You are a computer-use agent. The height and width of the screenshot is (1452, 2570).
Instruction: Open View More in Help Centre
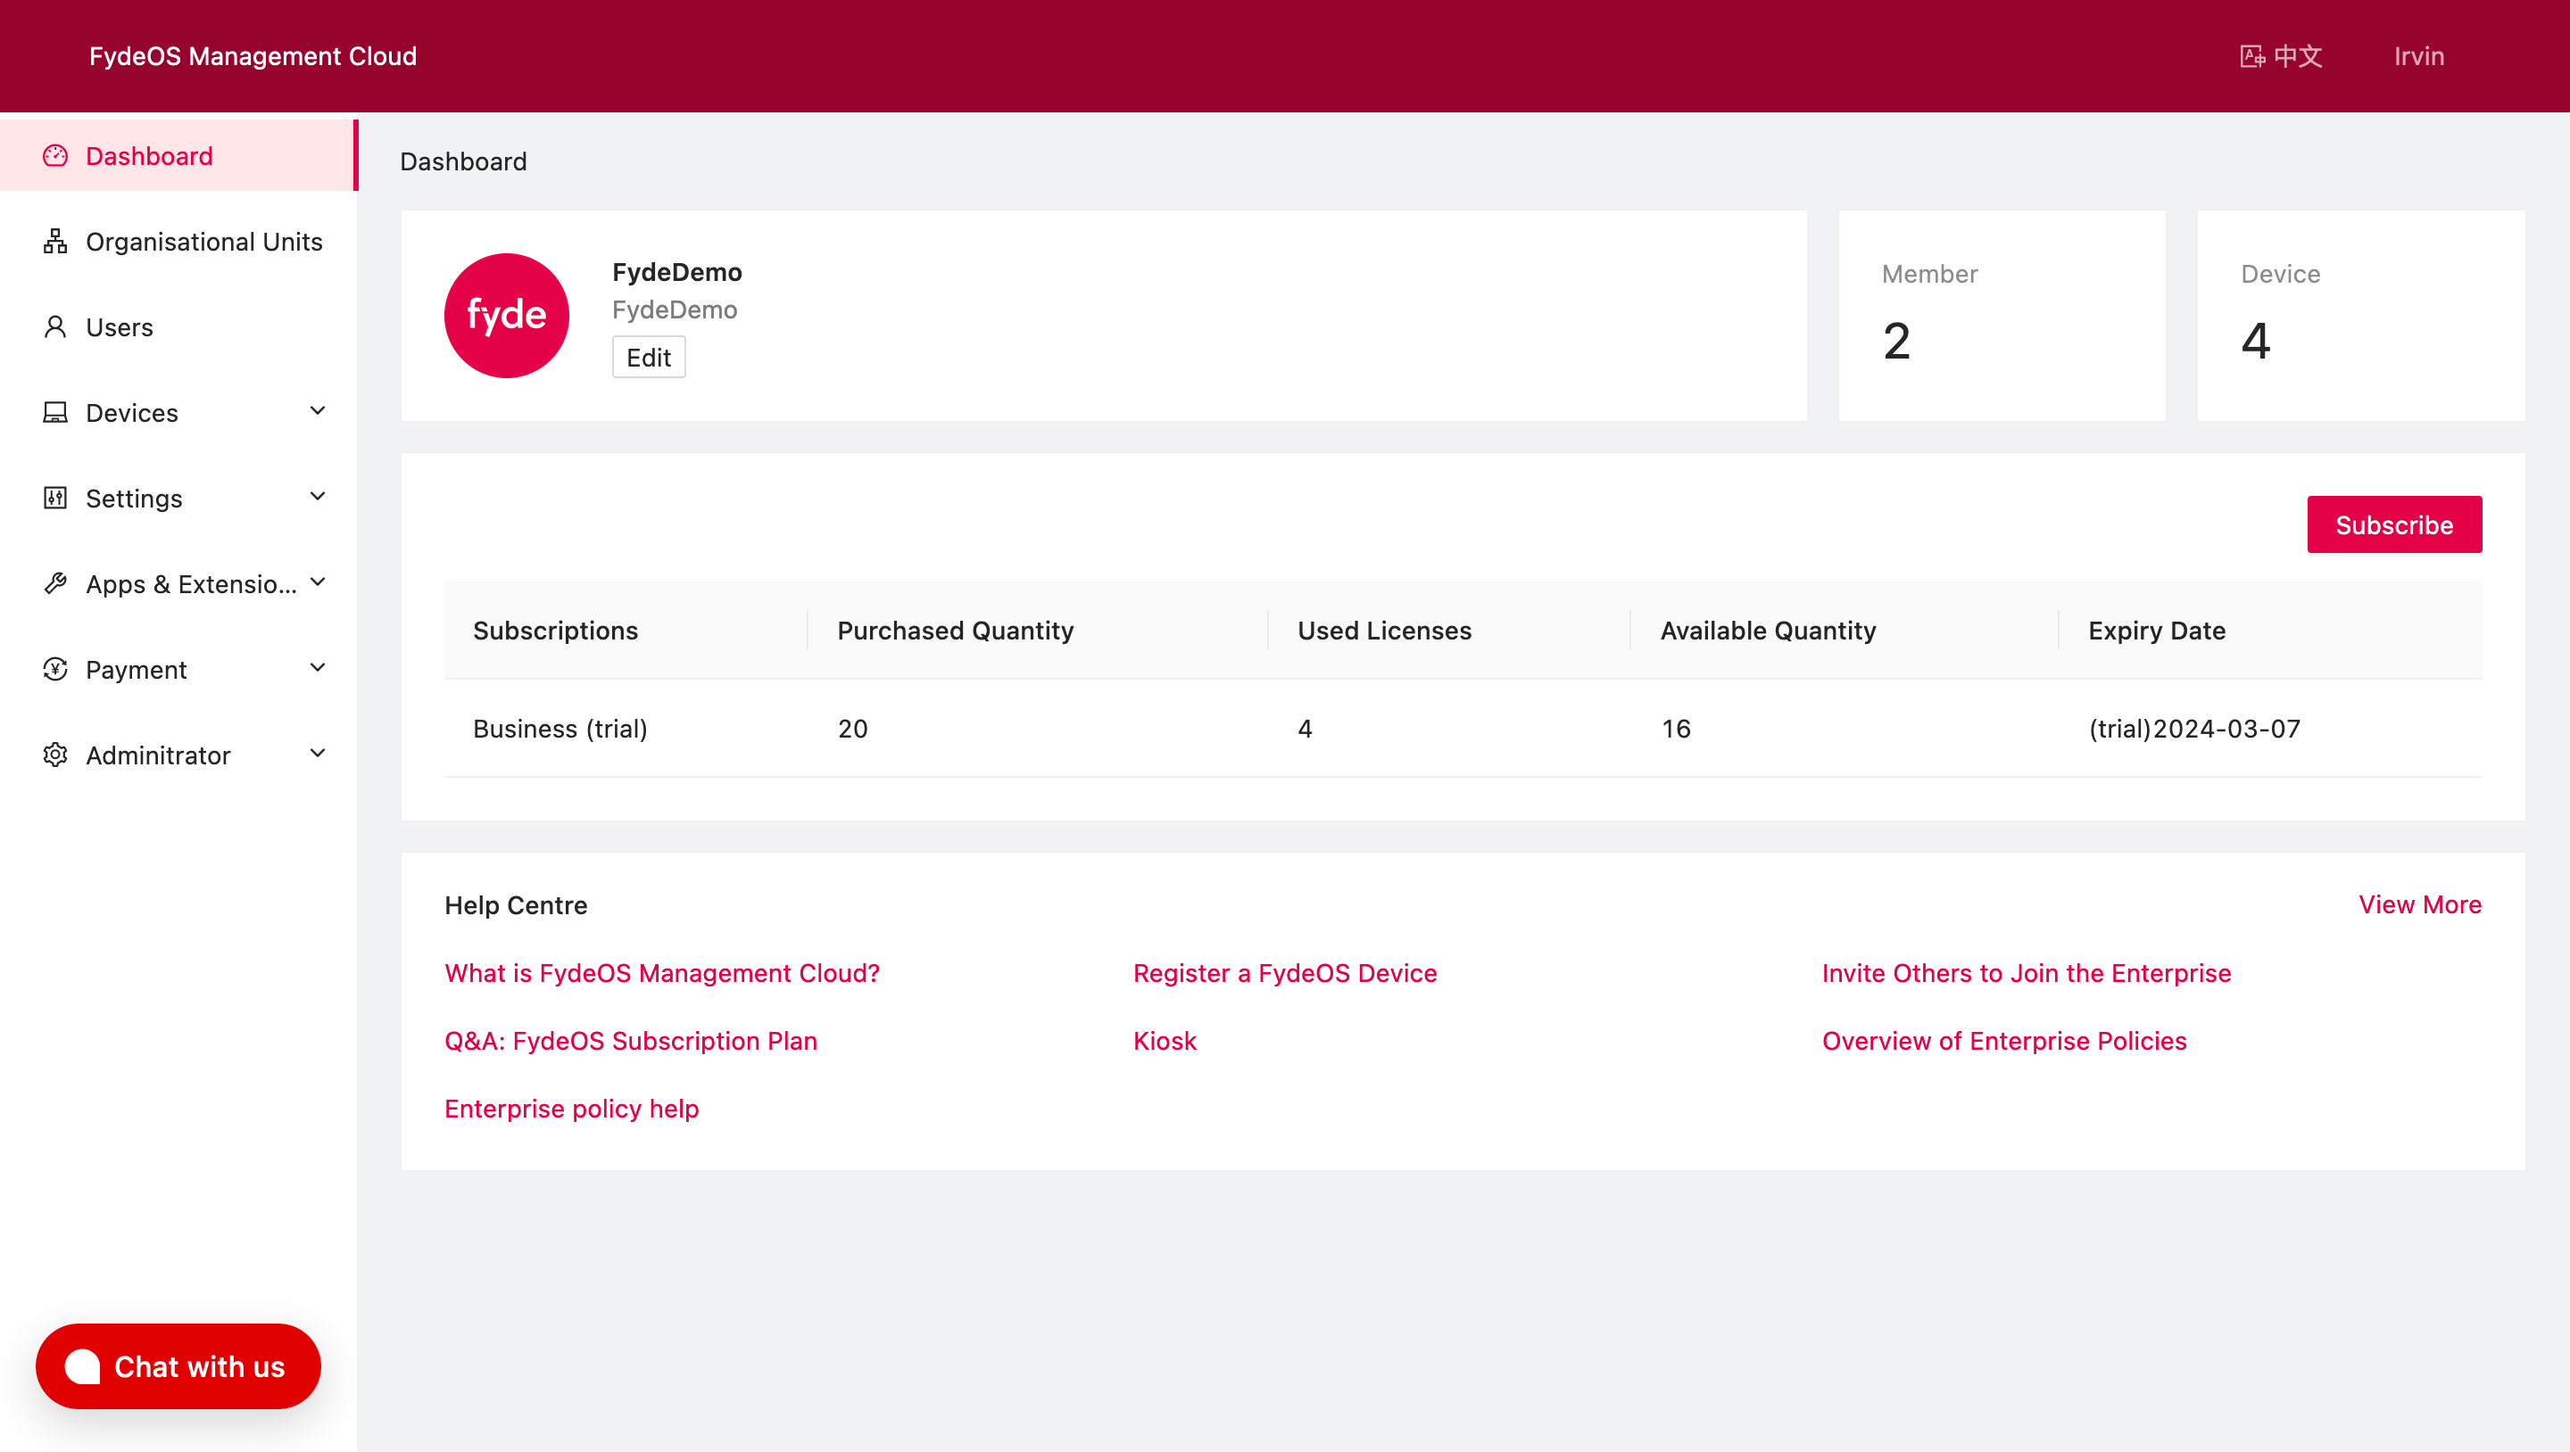(2419, 904)
